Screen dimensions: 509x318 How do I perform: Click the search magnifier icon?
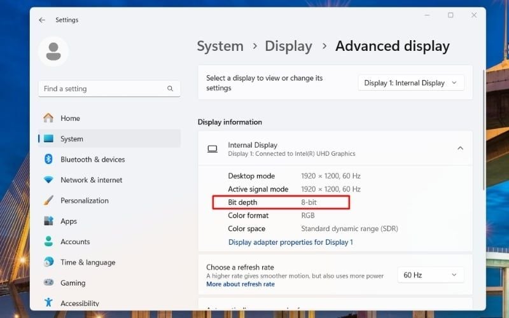tap(170, 89)
